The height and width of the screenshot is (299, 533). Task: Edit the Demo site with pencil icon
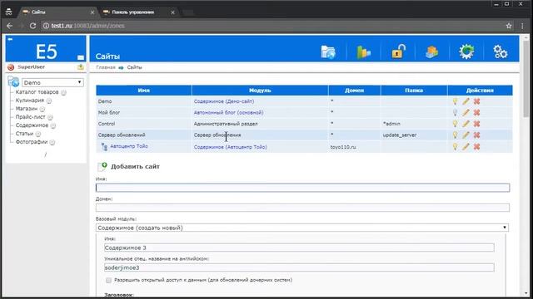(466, 101)
